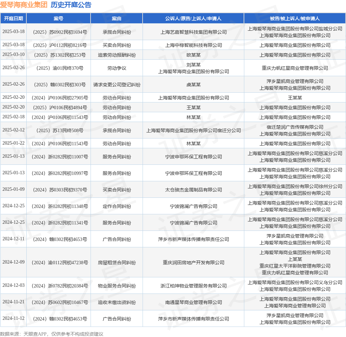Click plaintiff 太仓骏杰金属制品有限公司
346x337 pixels.
(x=194, y=190)
